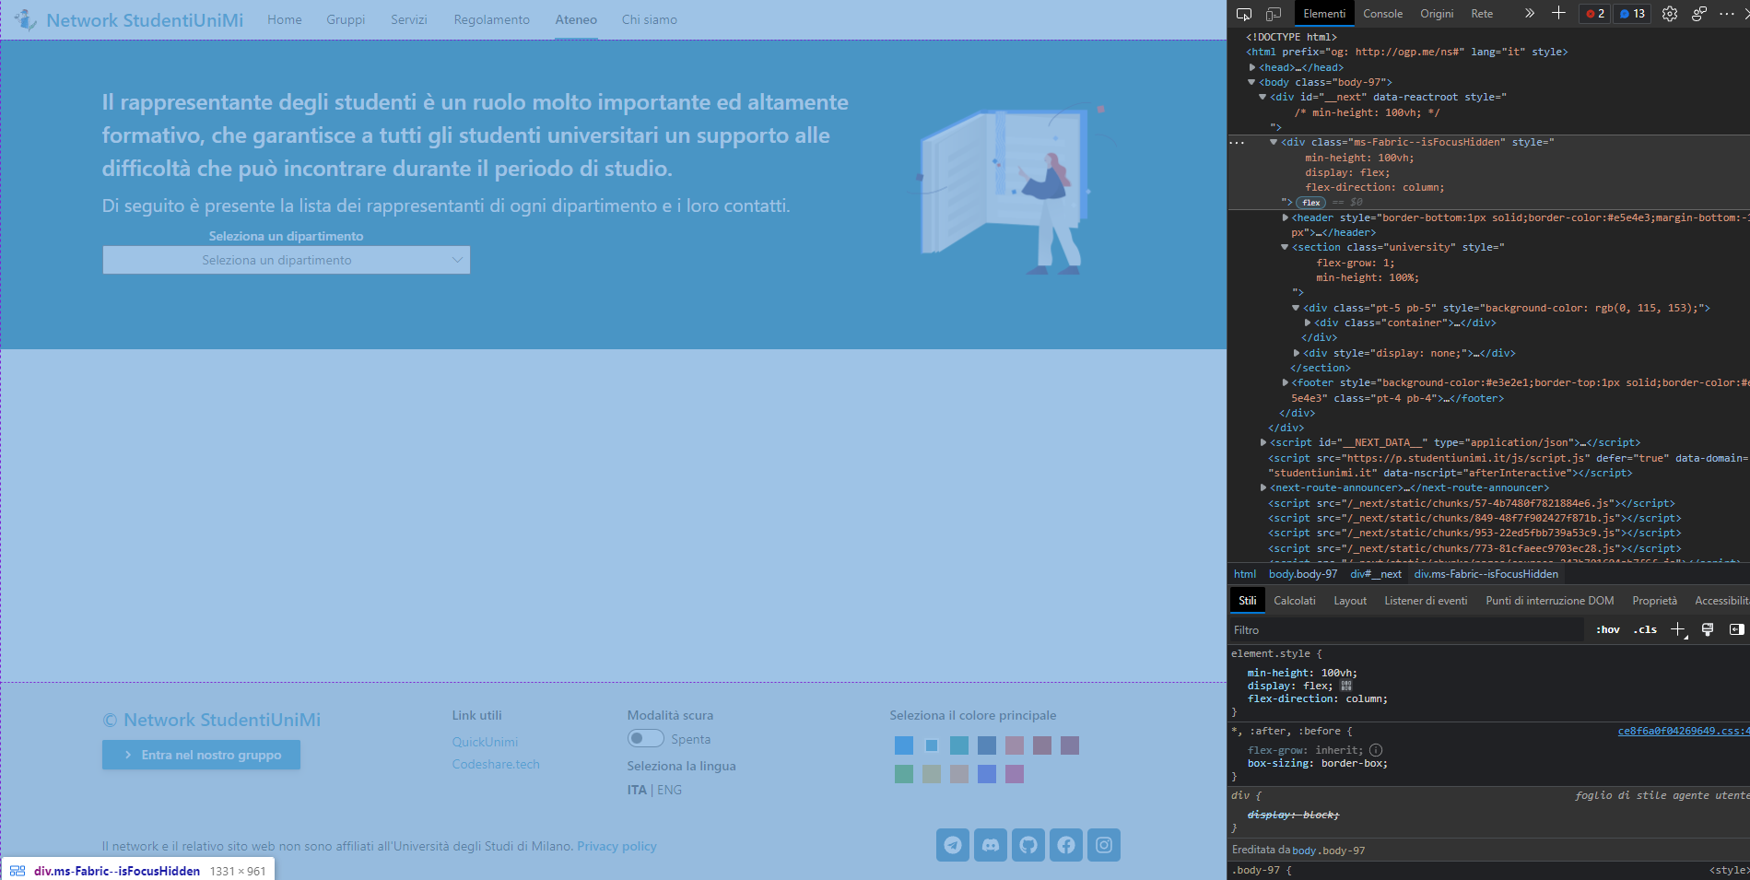Click the Network StudentiUniMi logo icon
This screenshot has width=1750, height=880.
pos(26,19)
